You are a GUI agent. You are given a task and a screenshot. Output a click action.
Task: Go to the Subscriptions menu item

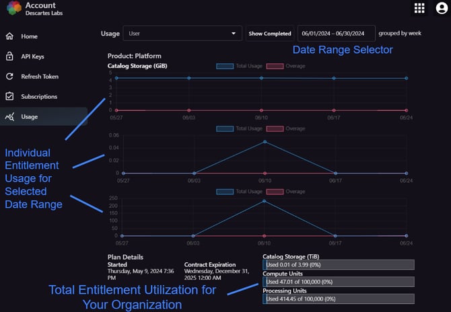[x=39, y=97]
